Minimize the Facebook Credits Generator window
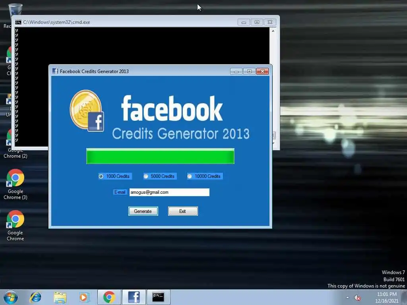The image size is (407, 305). (236, 71)
